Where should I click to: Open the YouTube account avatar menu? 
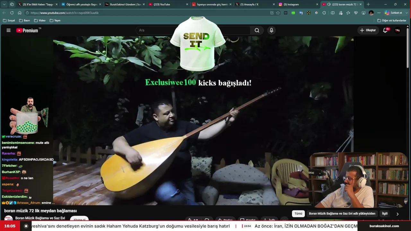tap(398, 30)
